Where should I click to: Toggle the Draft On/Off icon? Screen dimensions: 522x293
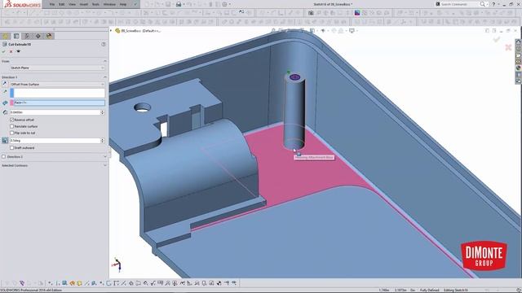[x=5, y=141]
